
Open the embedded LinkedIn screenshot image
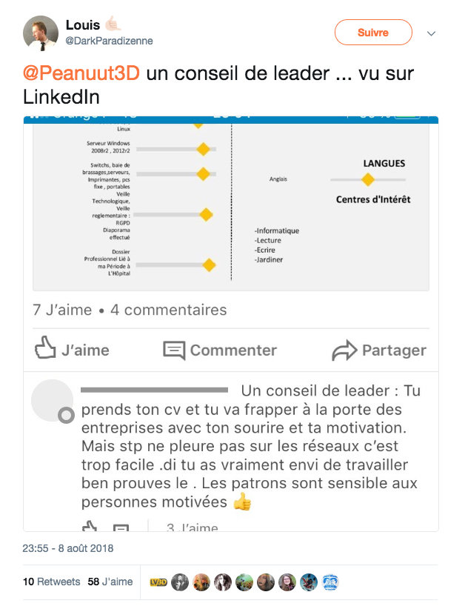pyautogui.click(x=231, y=203)
